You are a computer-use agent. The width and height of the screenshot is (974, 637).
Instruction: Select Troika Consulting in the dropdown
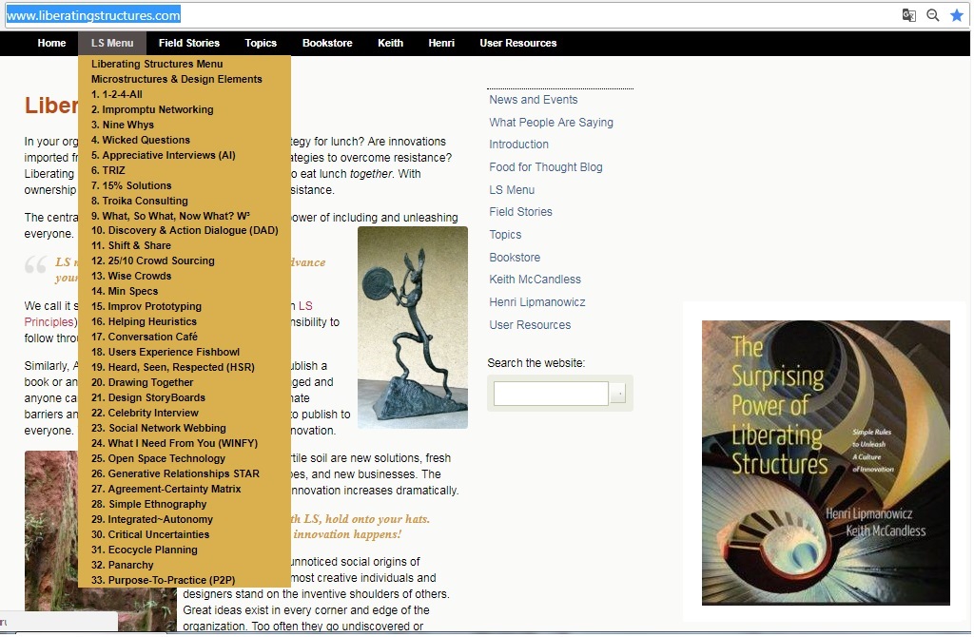(x=140, y=201)
